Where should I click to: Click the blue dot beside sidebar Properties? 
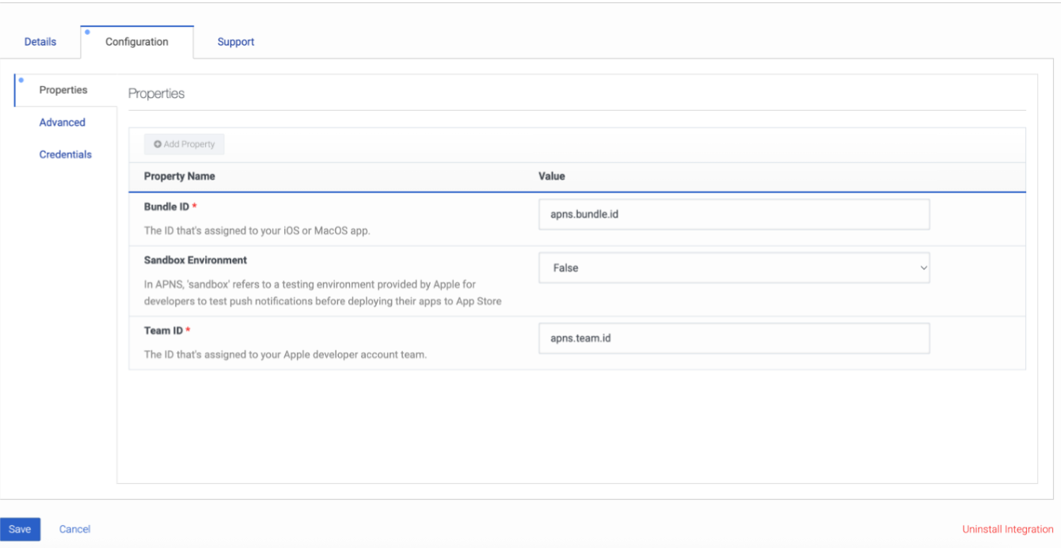click(x=21, y=80)
